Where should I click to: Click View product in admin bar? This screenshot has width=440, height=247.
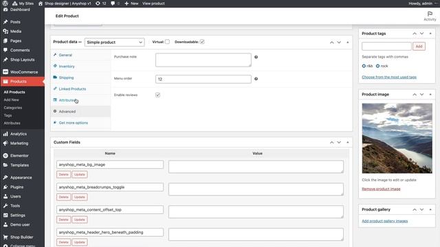click(153, 3)
